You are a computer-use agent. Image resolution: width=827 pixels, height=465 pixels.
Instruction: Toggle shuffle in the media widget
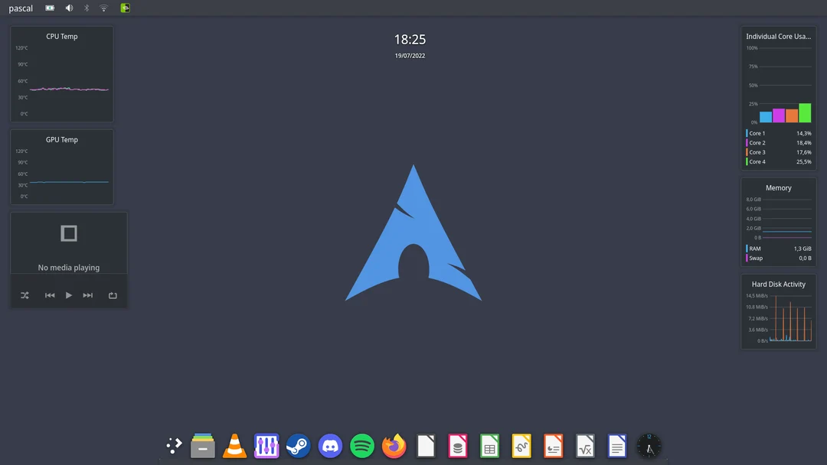pos(24,294)
